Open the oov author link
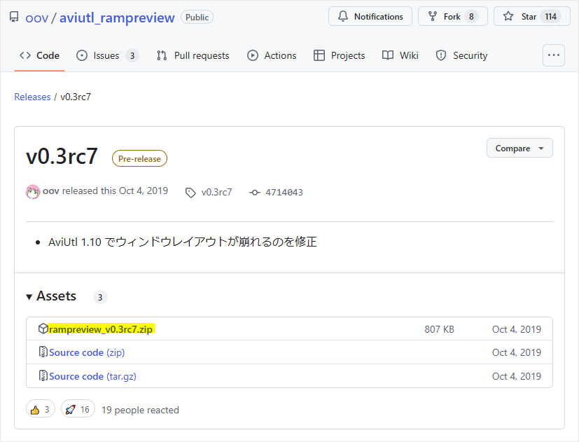Viewport: 579px width, 442px height. click(51, 191)
